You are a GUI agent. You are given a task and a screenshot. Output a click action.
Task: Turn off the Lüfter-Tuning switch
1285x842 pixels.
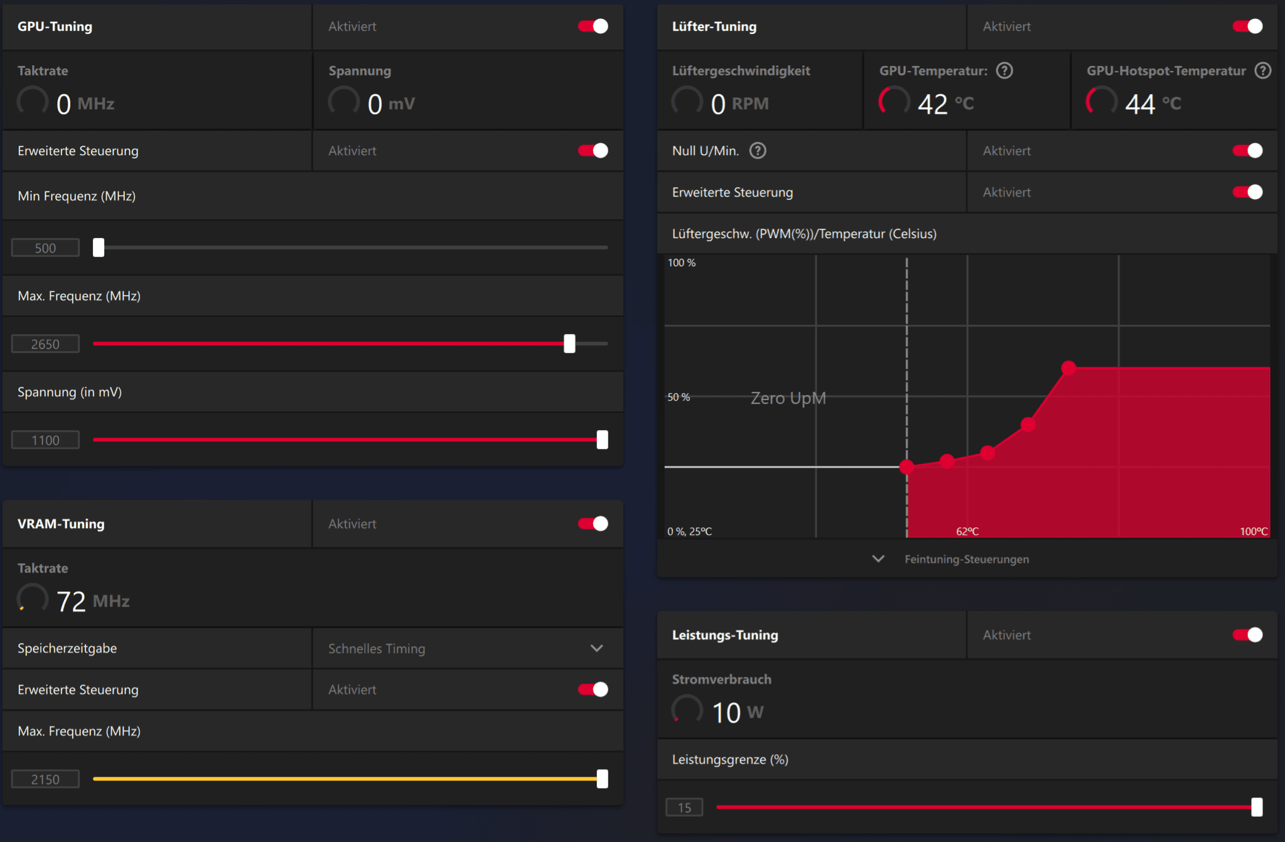coord(1248,26)
